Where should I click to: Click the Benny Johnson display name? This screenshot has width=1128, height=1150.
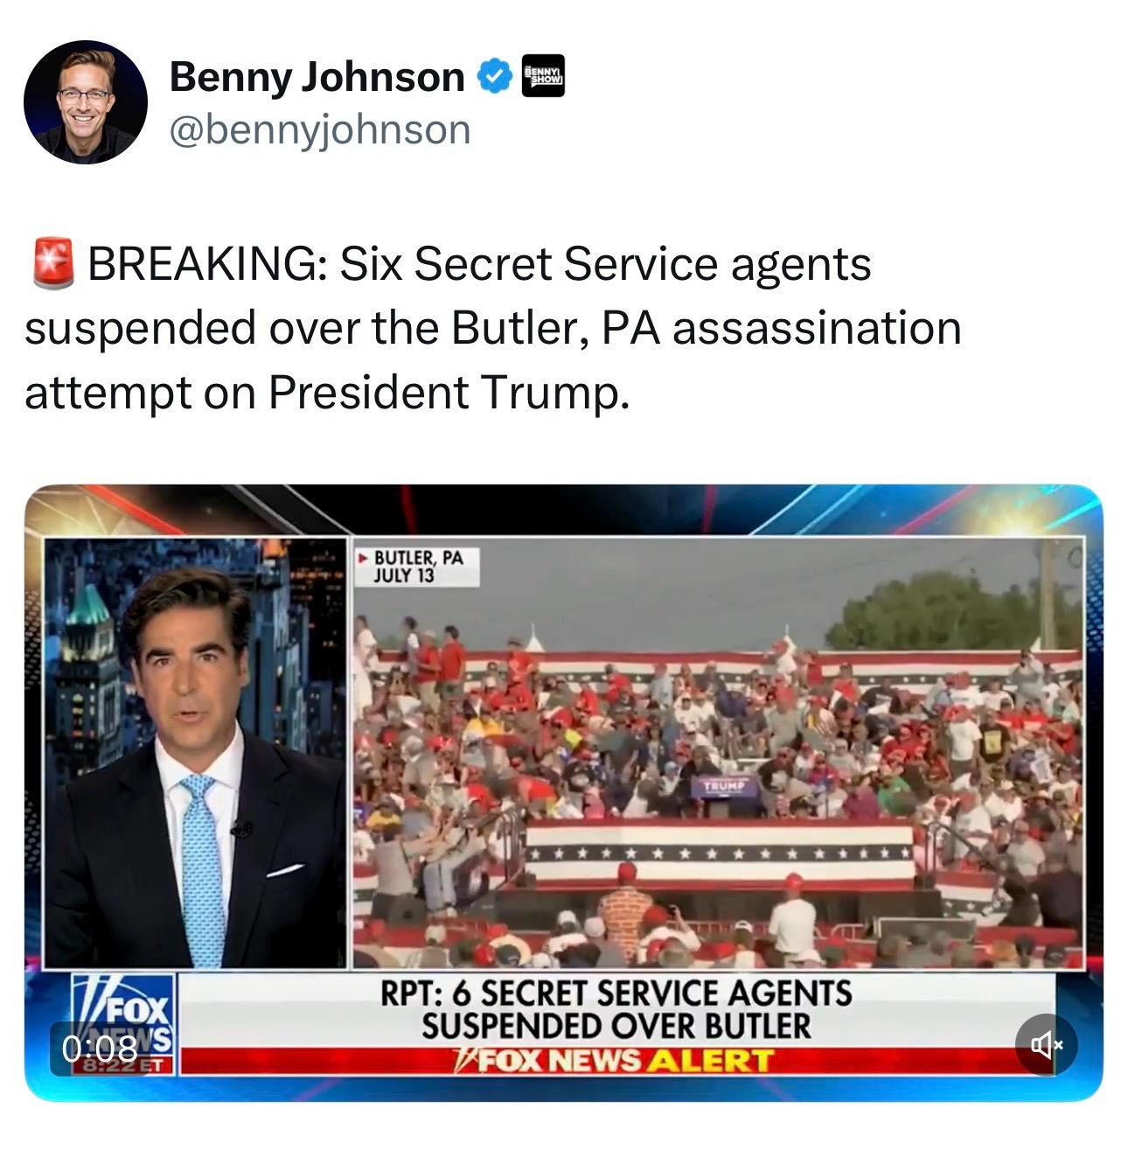click(x=317, y=77)
